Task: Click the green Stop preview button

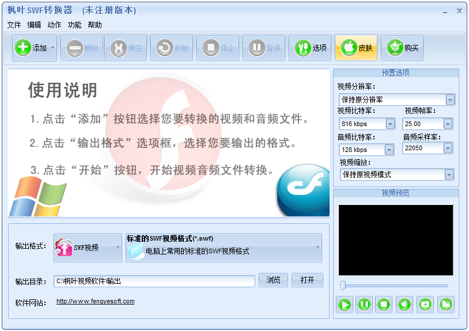Action: [x=384, y=305]
